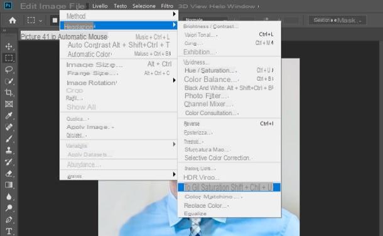Click the Select and Mask button
Viewport: 383px width, 236px height.
coord(337,20)
